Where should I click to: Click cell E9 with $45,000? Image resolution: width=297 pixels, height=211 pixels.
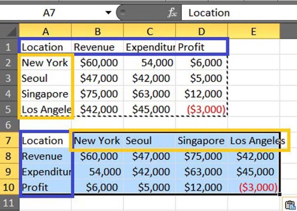[x=254, y=172]
